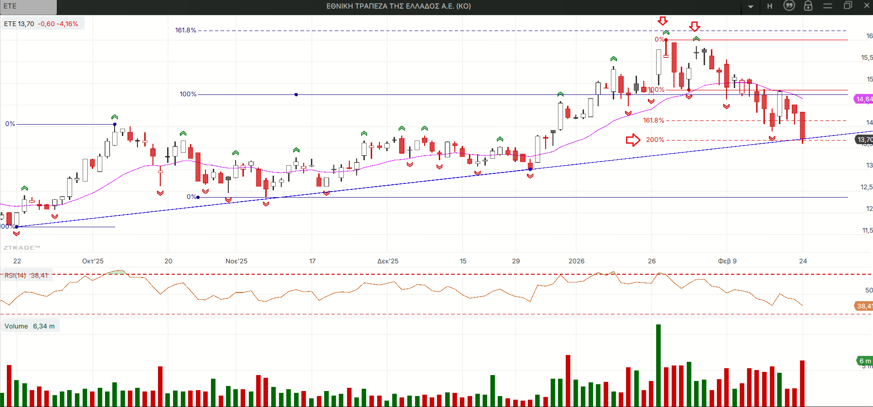Click the orange 38,41 RSI value tag

coord(863,306)
